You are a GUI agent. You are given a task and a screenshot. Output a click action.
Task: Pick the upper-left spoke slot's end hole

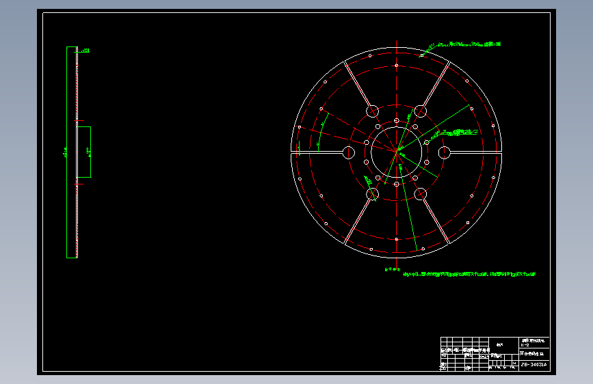click(373, 111)
